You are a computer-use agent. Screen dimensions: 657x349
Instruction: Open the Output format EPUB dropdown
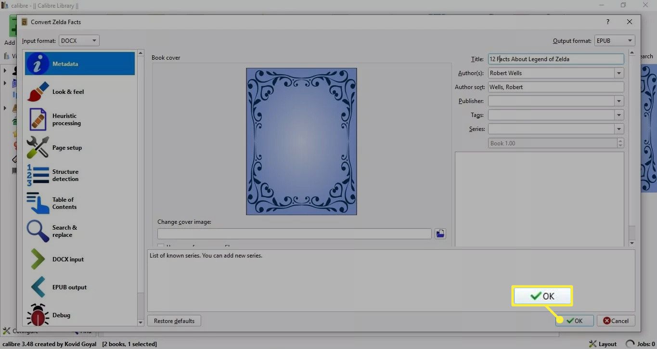coord(615,41)
